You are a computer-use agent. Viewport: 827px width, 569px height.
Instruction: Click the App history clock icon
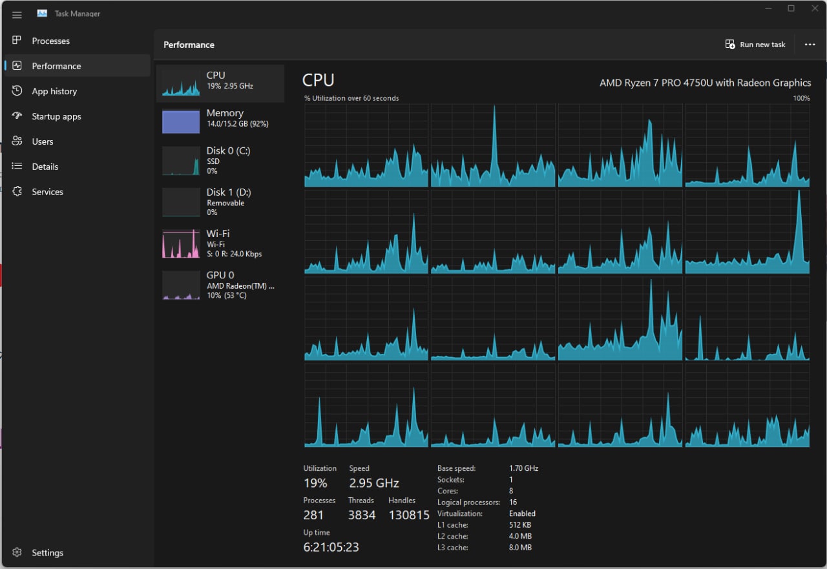[x=17, y=91]
